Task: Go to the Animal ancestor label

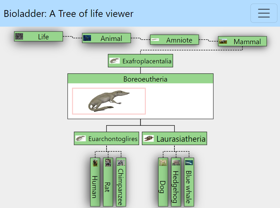Action: pos(111,38)
